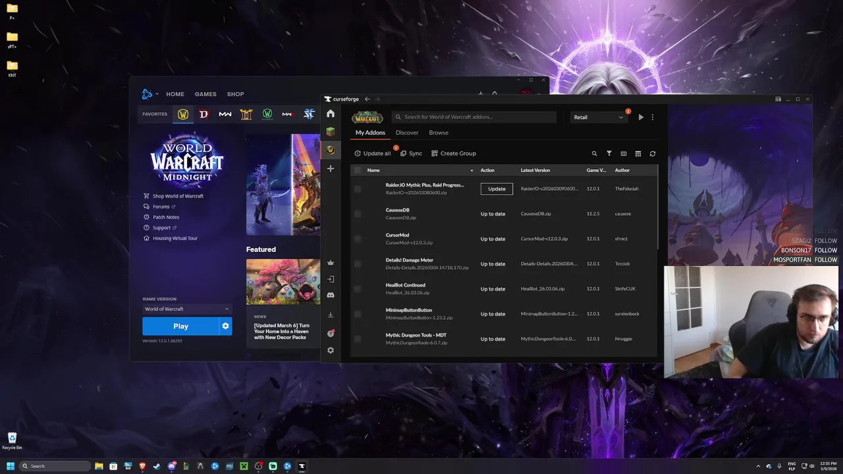Open the addon filter funnel icon
Viewport: 843px width, 474px height.
click(609, 153)
